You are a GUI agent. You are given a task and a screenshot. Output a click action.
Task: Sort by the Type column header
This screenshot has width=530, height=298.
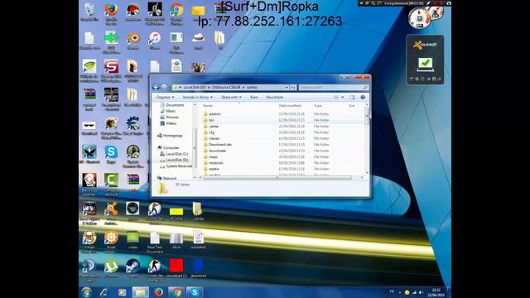coord(318,106)
